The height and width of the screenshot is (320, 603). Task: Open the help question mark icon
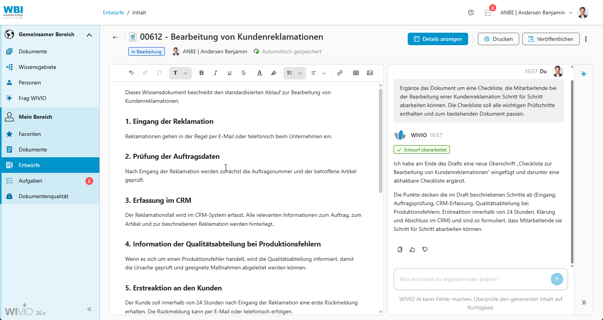click(471, 12)
